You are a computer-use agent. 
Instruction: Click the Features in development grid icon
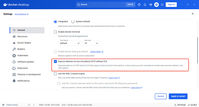14,74
